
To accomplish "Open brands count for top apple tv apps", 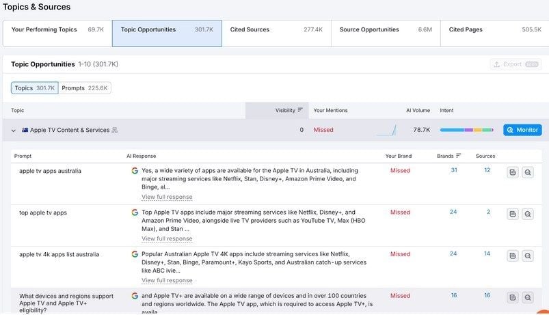I will point(453,212).
